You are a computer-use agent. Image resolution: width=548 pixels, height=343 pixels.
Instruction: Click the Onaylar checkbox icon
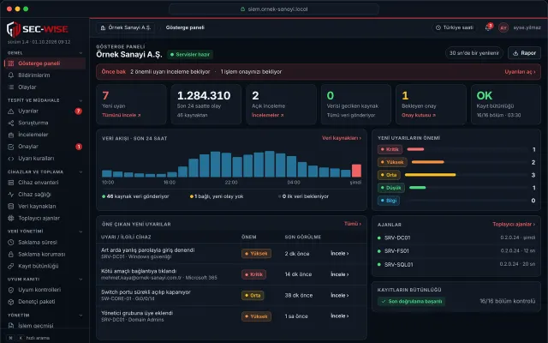[11, 147]
